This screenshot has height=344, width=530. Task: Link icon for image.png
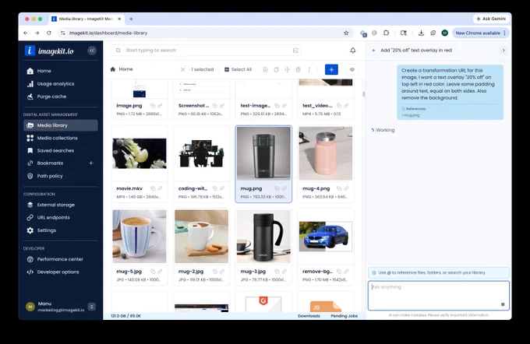161,106
